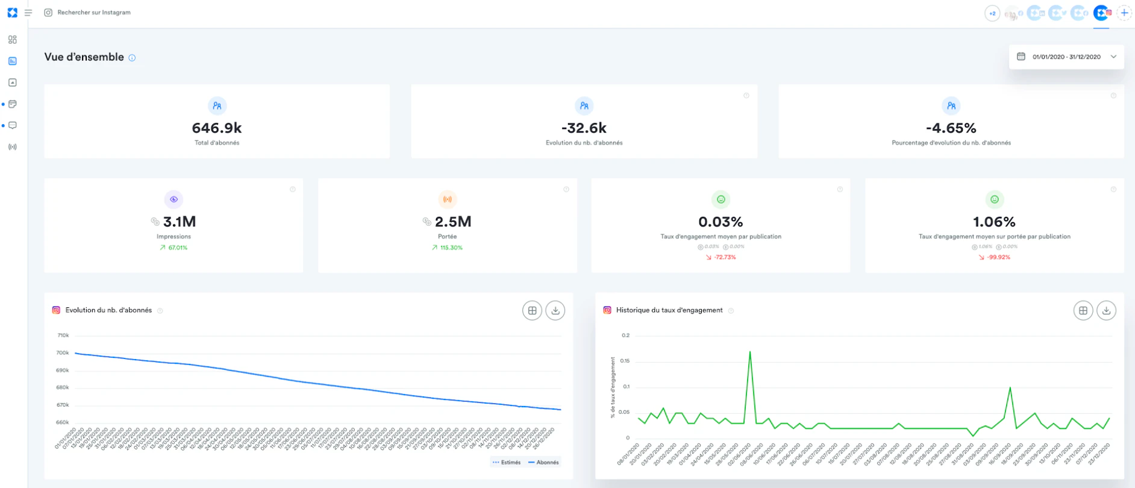Open the dashboard grid icon in sidebar

pyautogui.click(x=13, y=40)
